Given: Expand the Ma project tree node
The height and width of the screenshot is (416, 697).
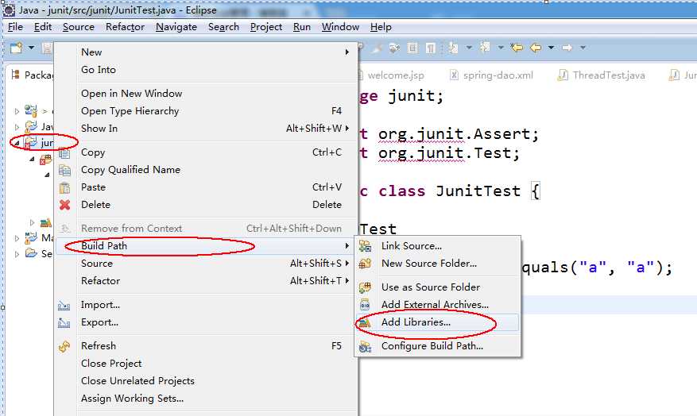Looking at the screenshot, I should tap(17, 238).
